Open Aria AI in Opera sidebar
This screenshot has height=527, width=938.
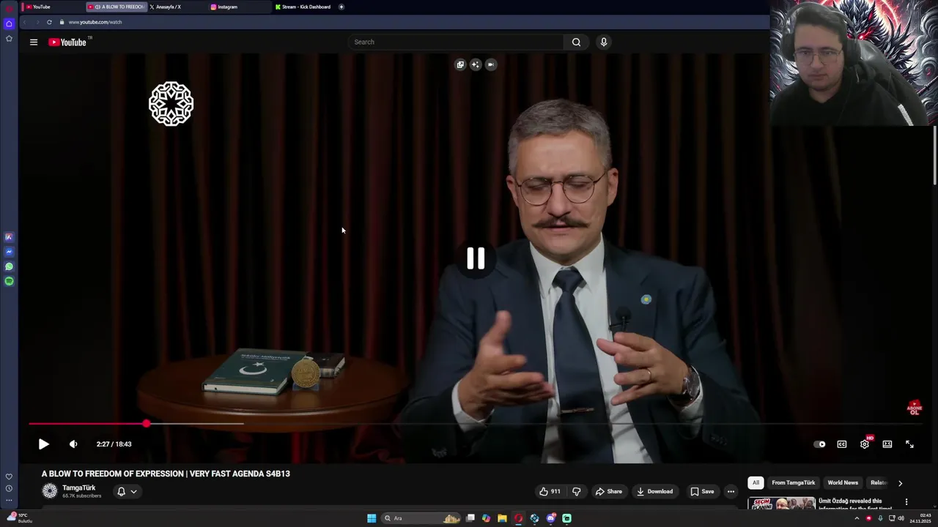pyautogui.click(x=9, y=237)
